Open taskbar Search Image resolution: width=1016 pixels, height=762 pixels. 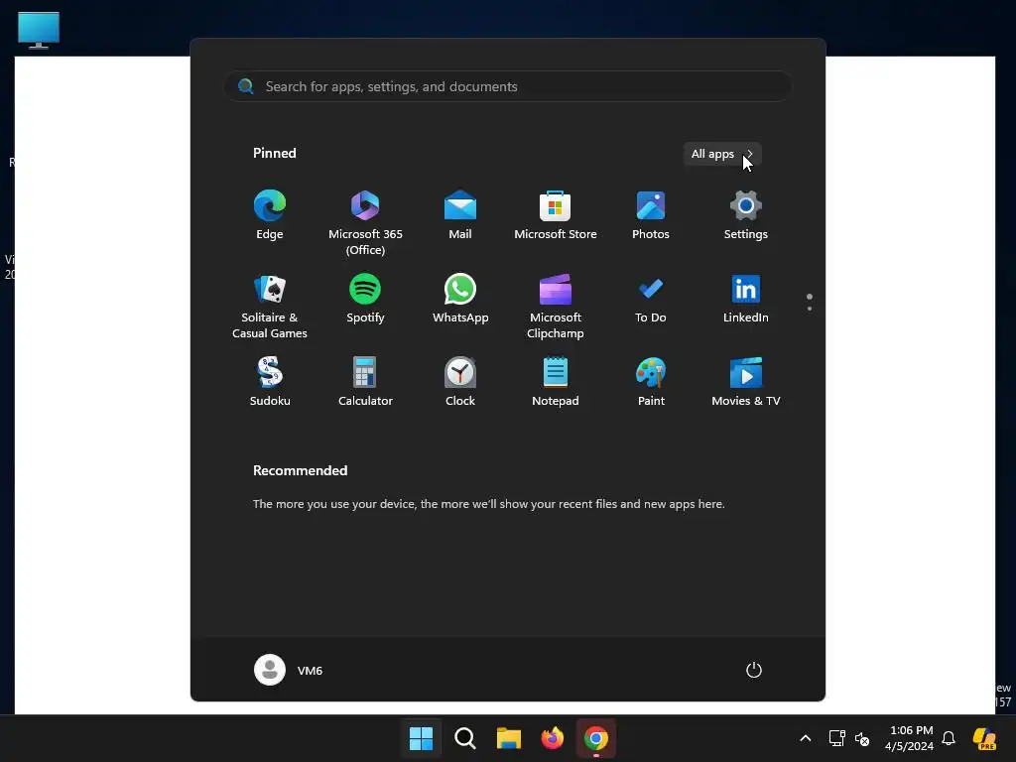pyautogui.click(x=464, y=738)
